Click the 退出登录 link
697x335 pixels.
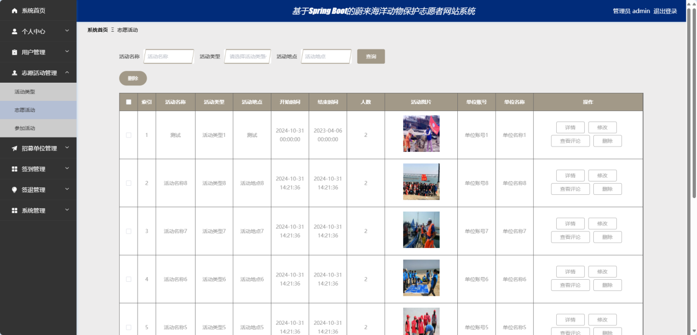click(x=665, y=11)
